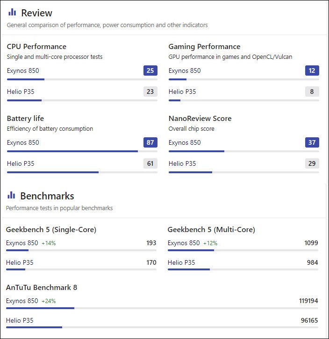The image size is (329, 339).
Task: Click the +12% multi-core difference label
Action: point(210,243)
